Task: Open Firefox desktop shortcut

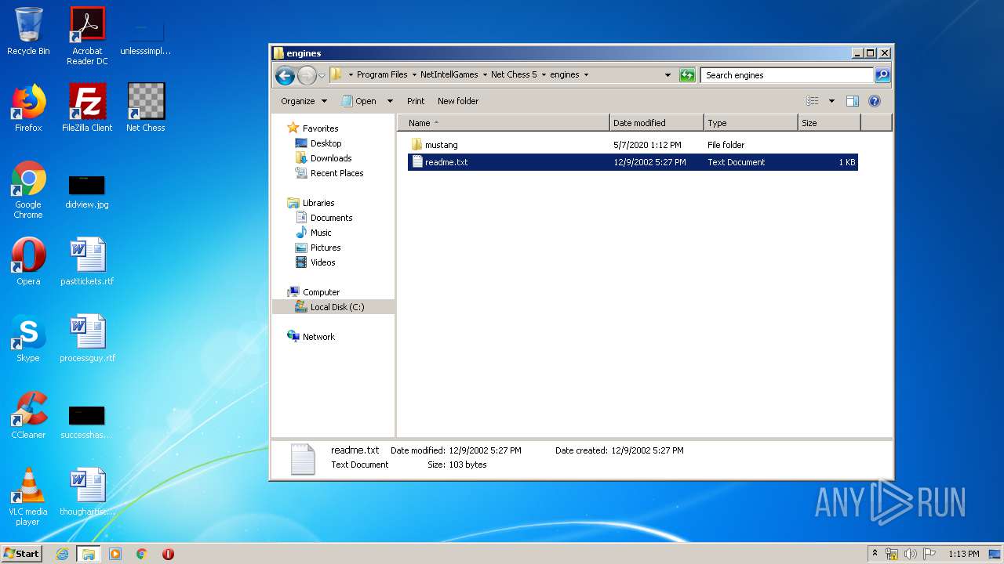Action: click(28, 108)
